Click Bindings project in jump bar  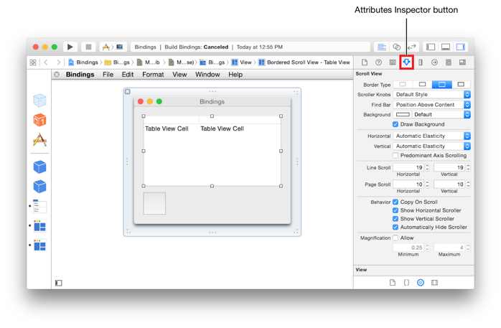[x=83, y=62]
